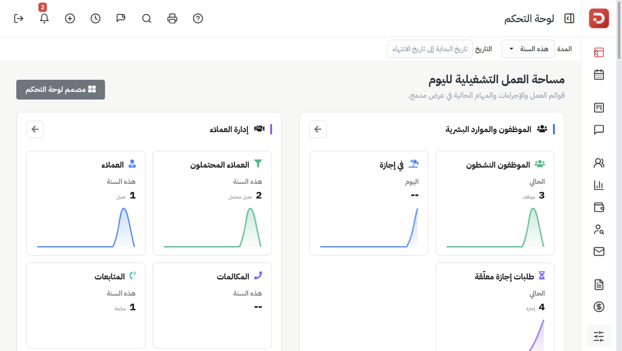Viewport: 622px width, 351px height.
Task: Open العملاء المحتملون card
Action: (212, 203)
